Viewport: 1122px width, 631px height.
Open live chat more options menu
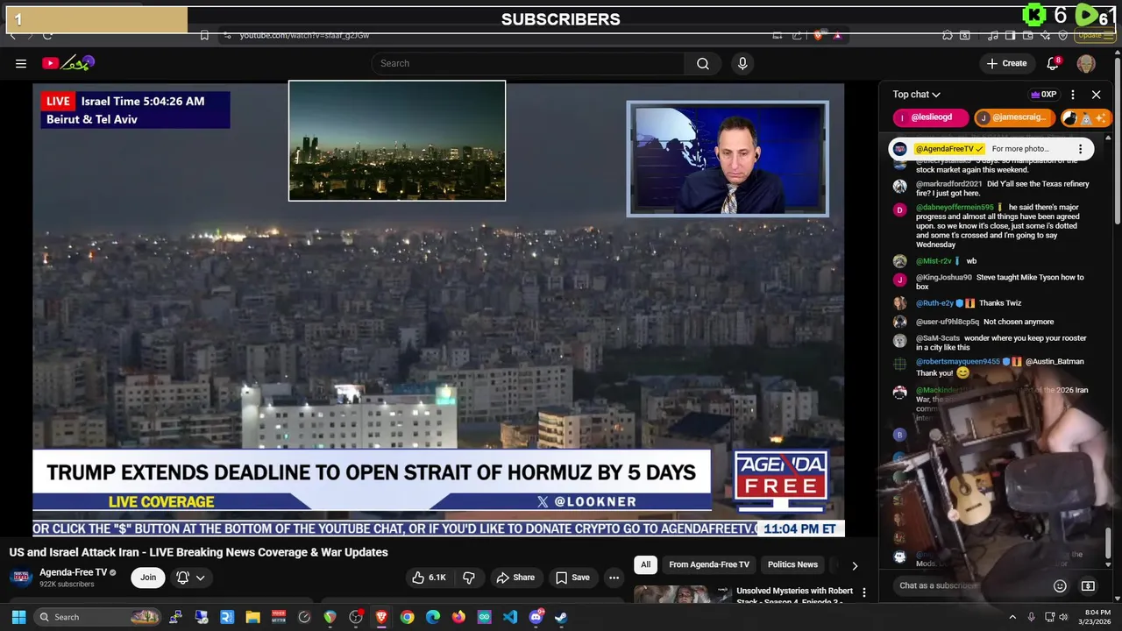(x=1073, y=95)
